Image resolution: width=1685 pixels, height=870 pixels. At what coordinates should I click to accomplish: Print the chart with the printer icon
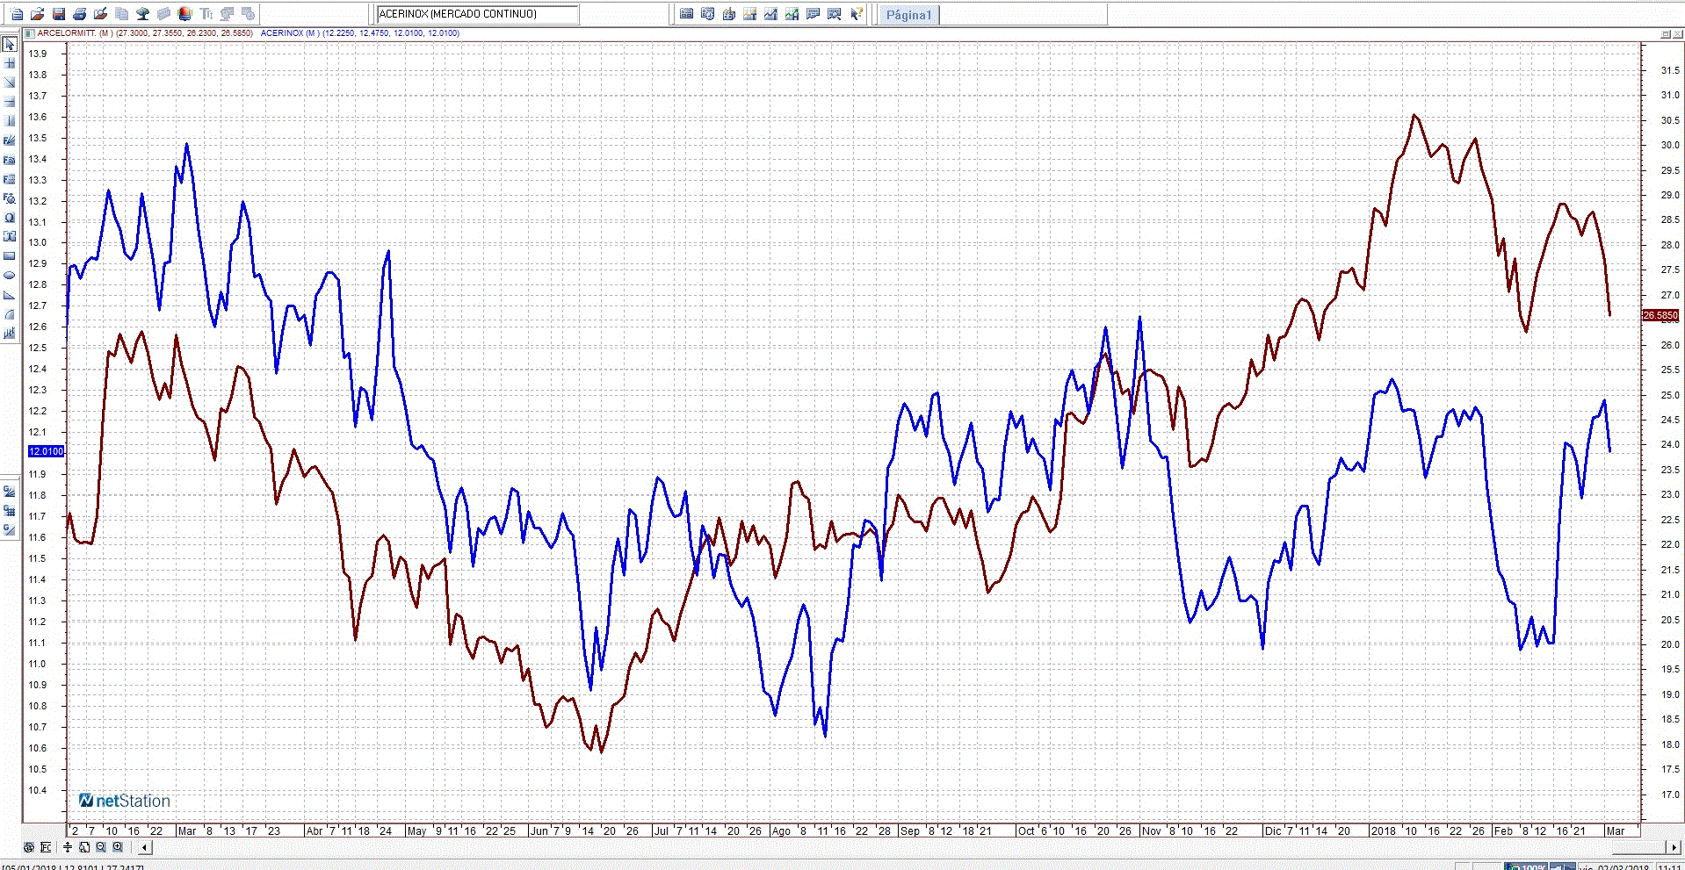[80, 14]
